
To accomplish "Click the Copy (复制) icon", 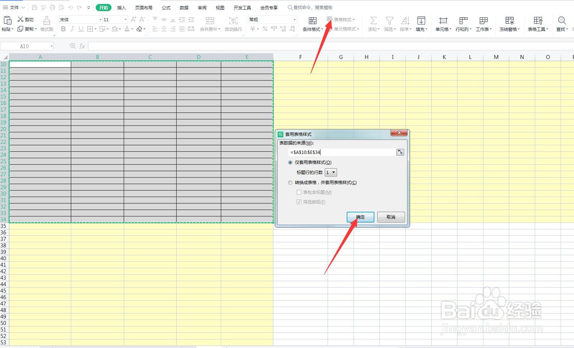I will [x=20, y=29].
